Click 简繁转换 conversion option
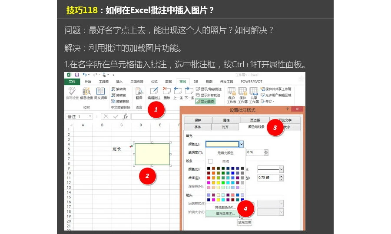 coord(120,102)
